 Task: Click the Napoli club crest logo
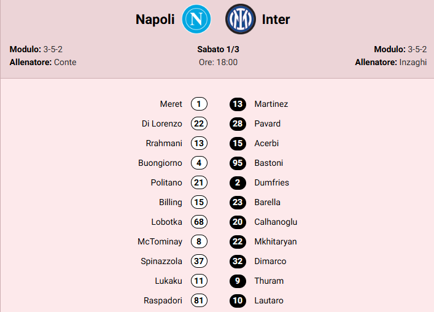196,19
